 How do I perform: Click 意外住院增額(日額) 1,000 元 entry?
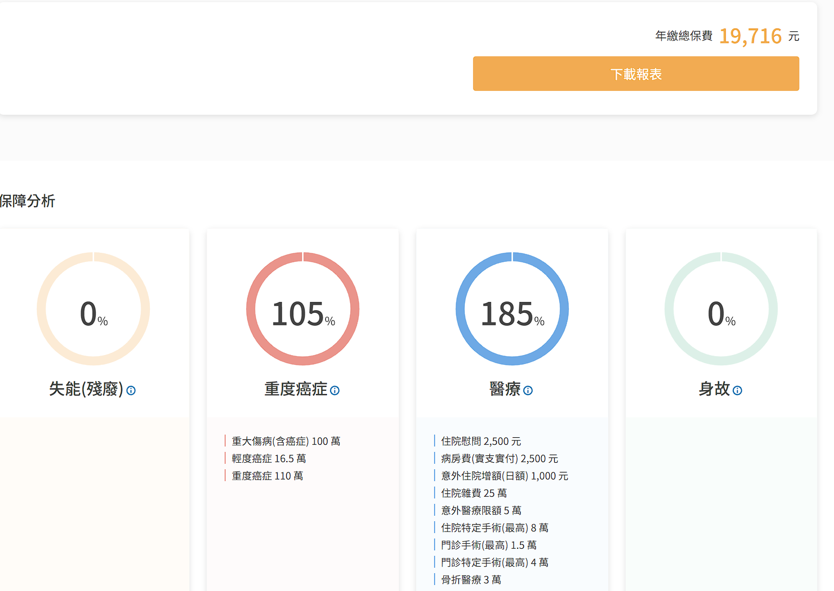pyautogui.click(x=504, y=476)
